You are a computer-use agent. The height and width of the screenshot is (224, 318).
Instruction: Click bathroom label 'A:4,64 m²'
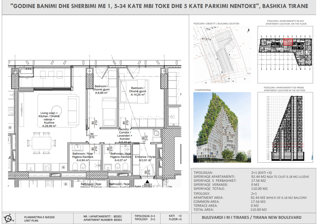[83, 160]
